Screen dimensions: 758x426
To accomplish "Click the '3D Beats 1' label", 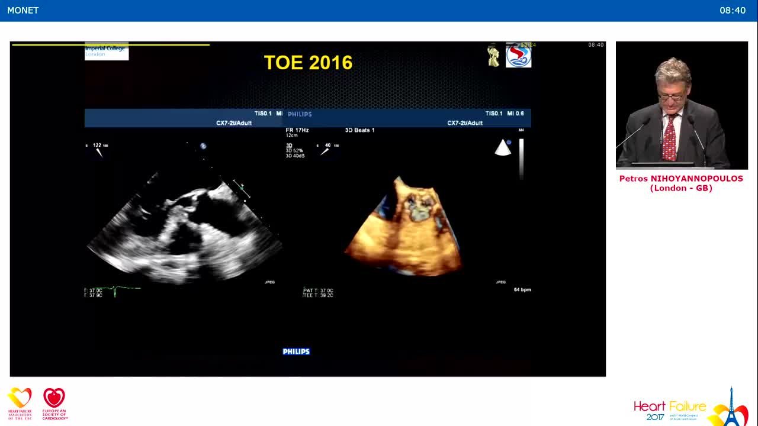I will point(360,130).
